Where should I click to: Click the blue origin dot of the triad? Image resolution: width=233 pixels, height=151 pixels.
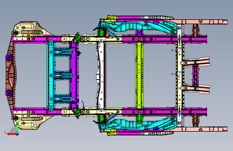click(17, 134)
